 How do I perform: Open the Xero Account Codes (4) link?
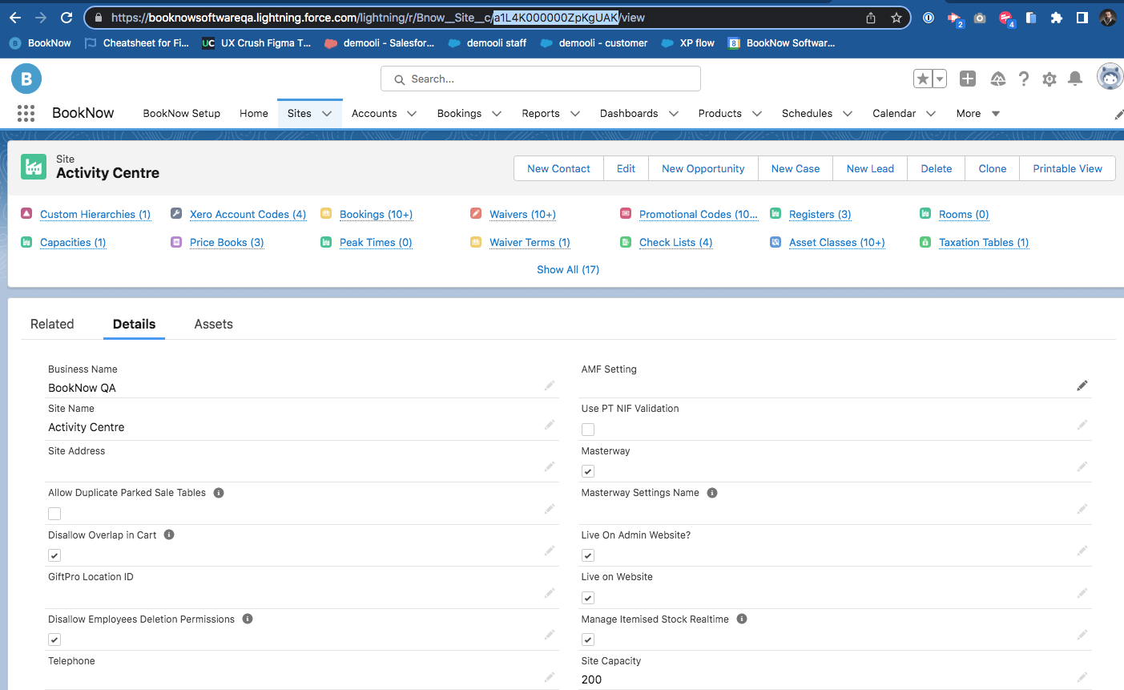click(248, 214)
